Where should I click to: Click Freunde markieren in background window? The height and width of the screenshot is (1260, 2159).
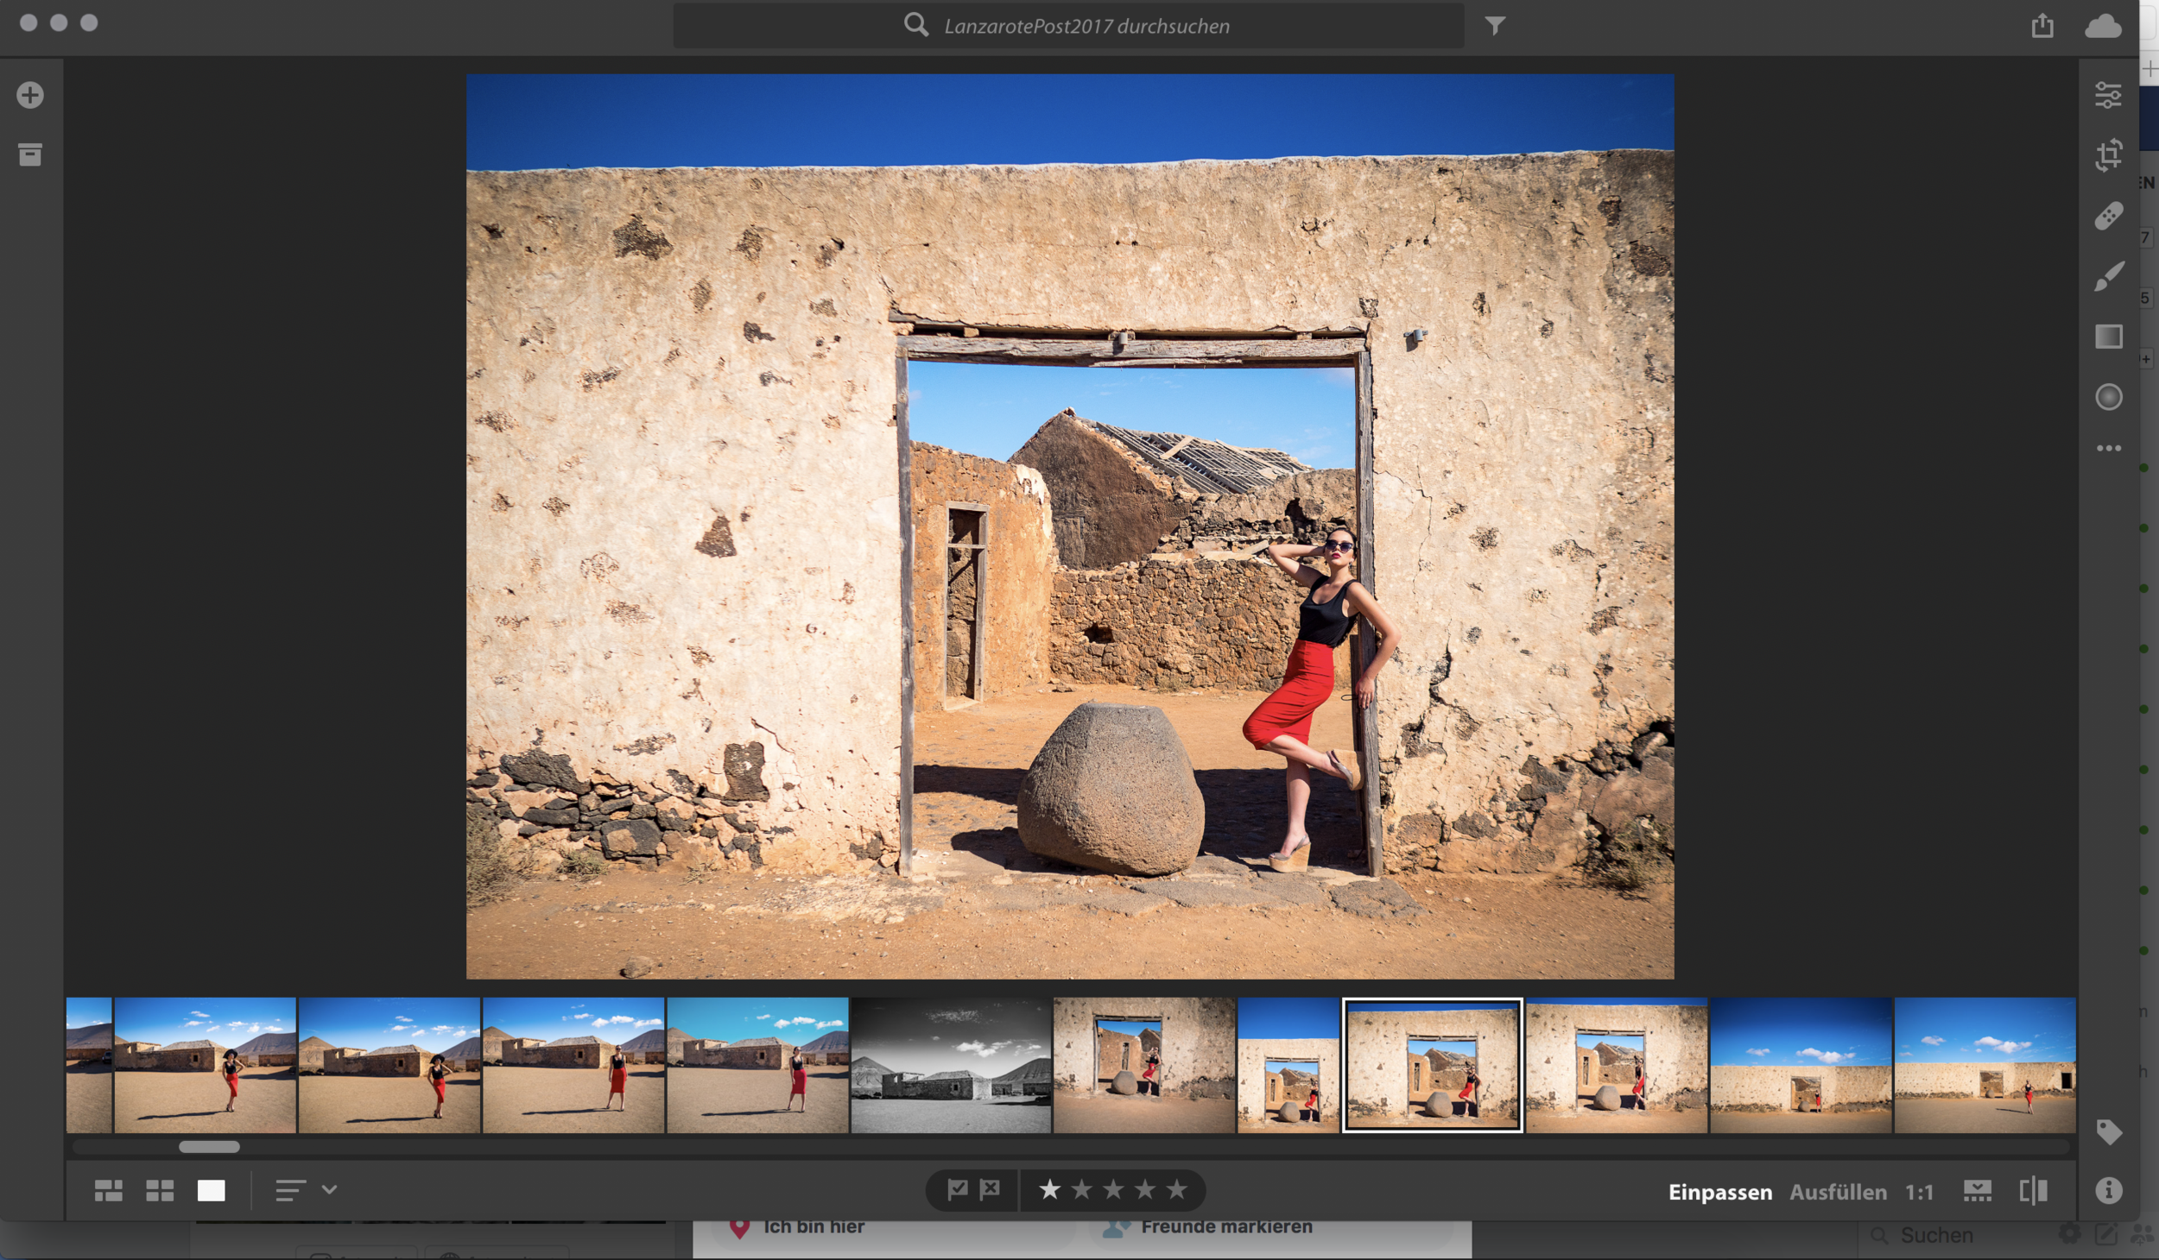1226,1226
